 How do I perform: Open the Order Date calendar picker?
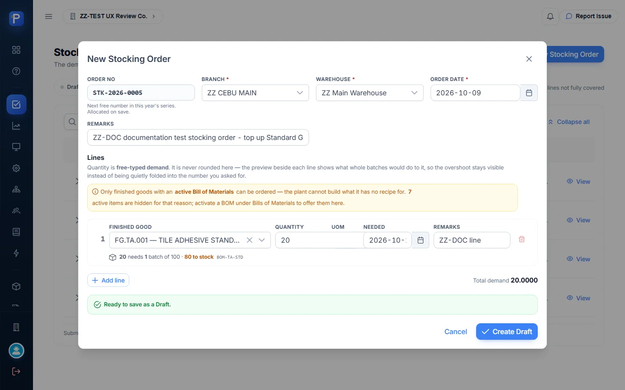(529, 93)
